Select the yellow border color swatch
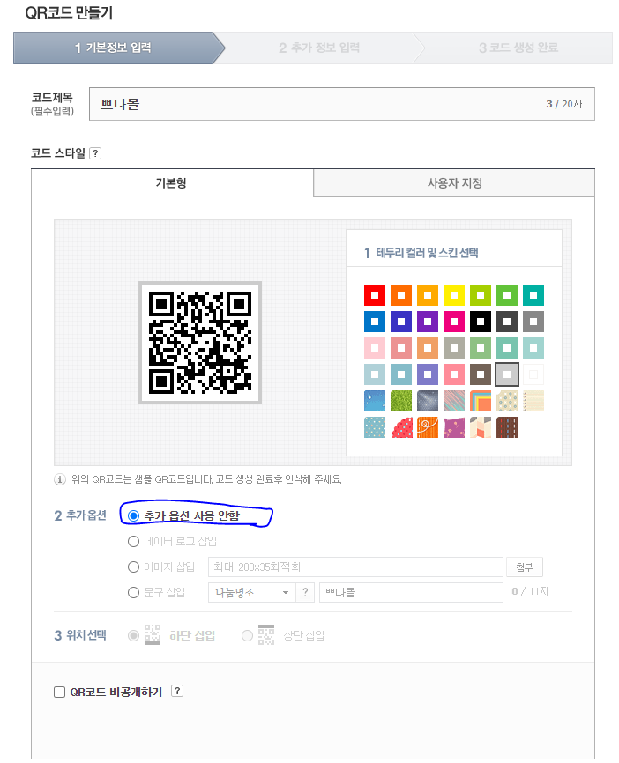 (x=454, y=295)
